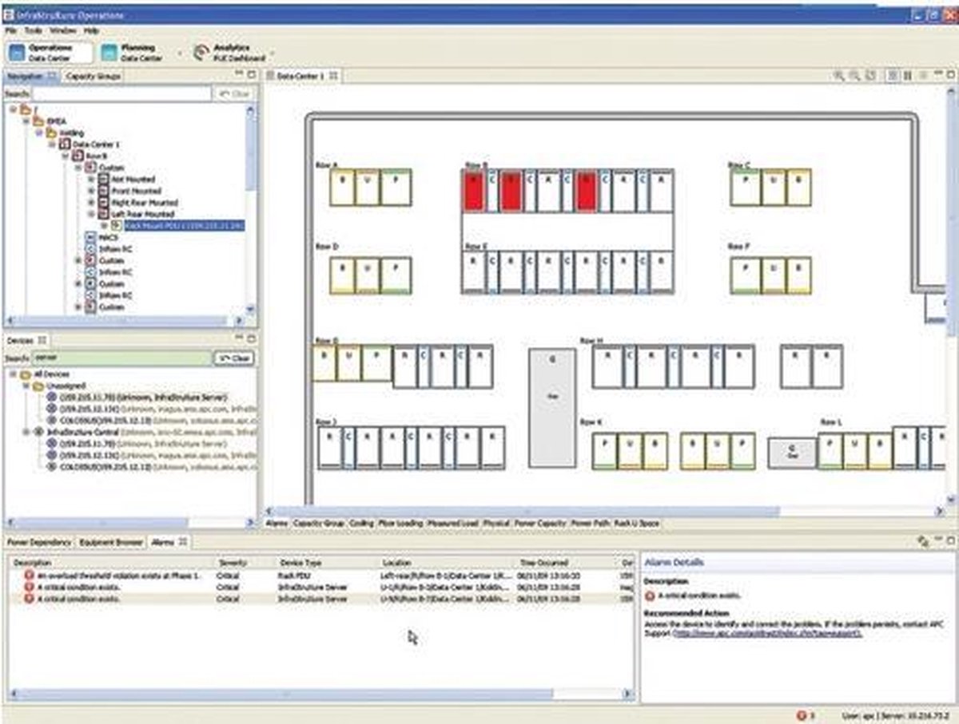This screenshot has height=724, width=959.
Task: Click the Unassigned folder icon in Devices
Action: point(38,386)
